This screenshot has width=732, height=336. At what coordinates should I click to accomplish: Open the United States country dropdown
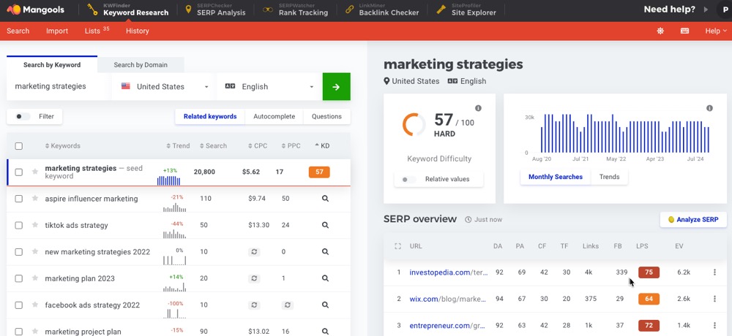point(164,87)
